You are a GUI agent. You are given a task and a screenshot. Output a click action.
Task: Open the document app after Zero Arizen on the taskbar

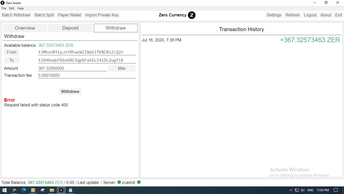(x=71, y=190)
